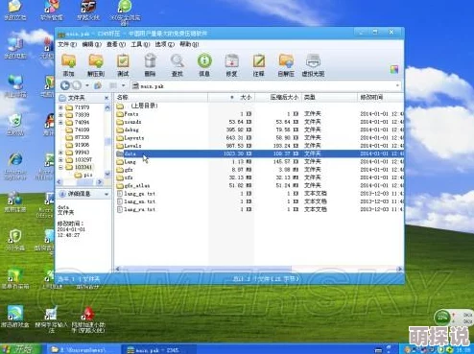
Task: Click the 查找 (Find) magnifier icon
Action: click(x=178, y=61)
